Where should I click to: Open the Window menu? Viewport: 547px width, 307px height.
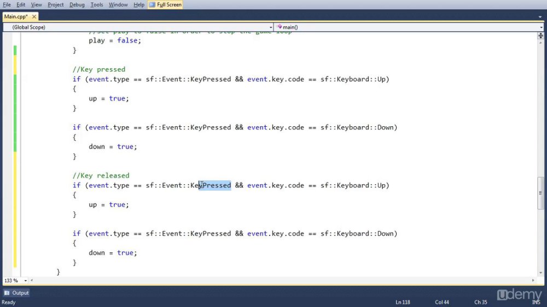118,4
